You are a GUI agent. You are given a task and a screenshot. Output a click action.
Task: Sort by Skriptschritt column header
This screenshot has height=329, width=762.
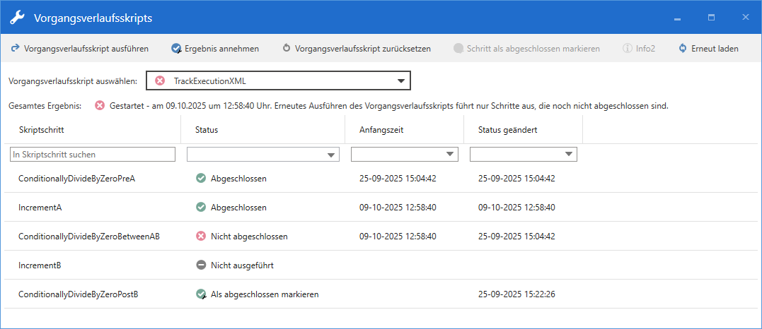pyautogui.click(x=42, y=130)
